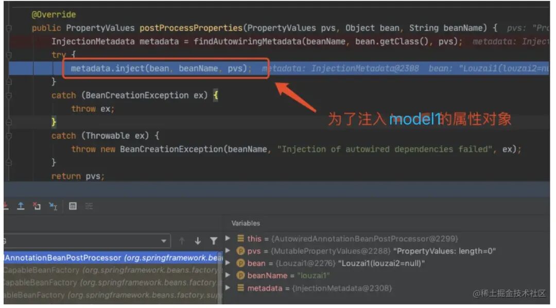The height and width of the screenshot is (308, 556).
Task: Click the Drop Frame icon with red X
Action: (x=37, y=206)
